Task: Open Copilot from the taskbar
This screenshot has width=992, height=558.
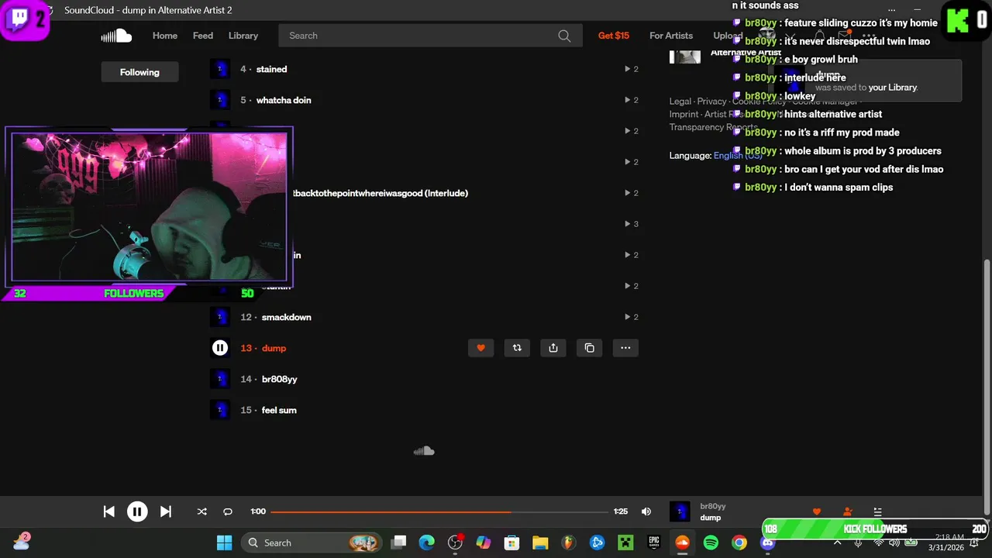Action: point(484,542)
